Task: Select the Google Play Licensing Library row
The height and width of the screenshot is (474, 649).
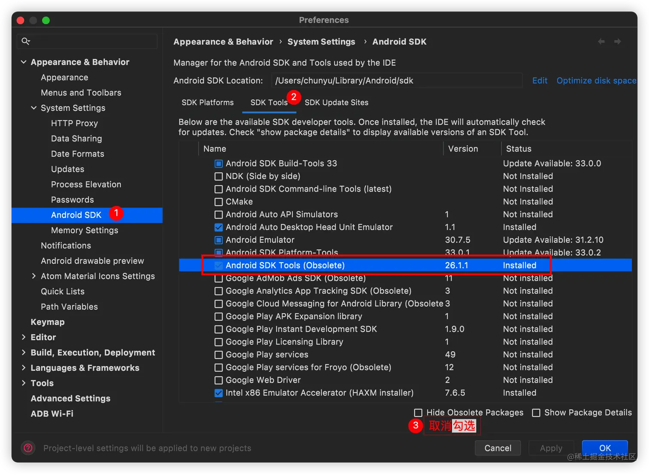Action: pos(405,342)
